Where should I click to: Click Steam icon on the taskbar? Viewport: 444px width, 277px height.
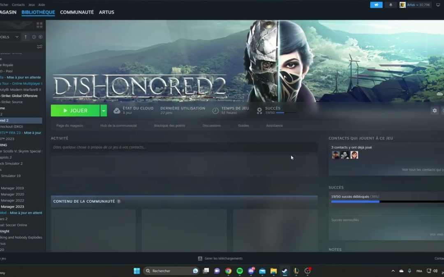point(284,271)
